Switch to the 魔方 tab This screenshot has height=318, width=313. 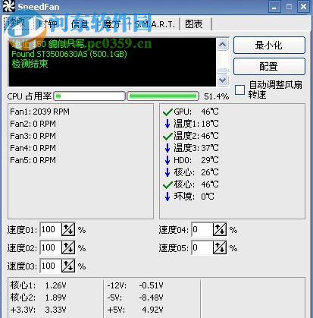[112, 24]
